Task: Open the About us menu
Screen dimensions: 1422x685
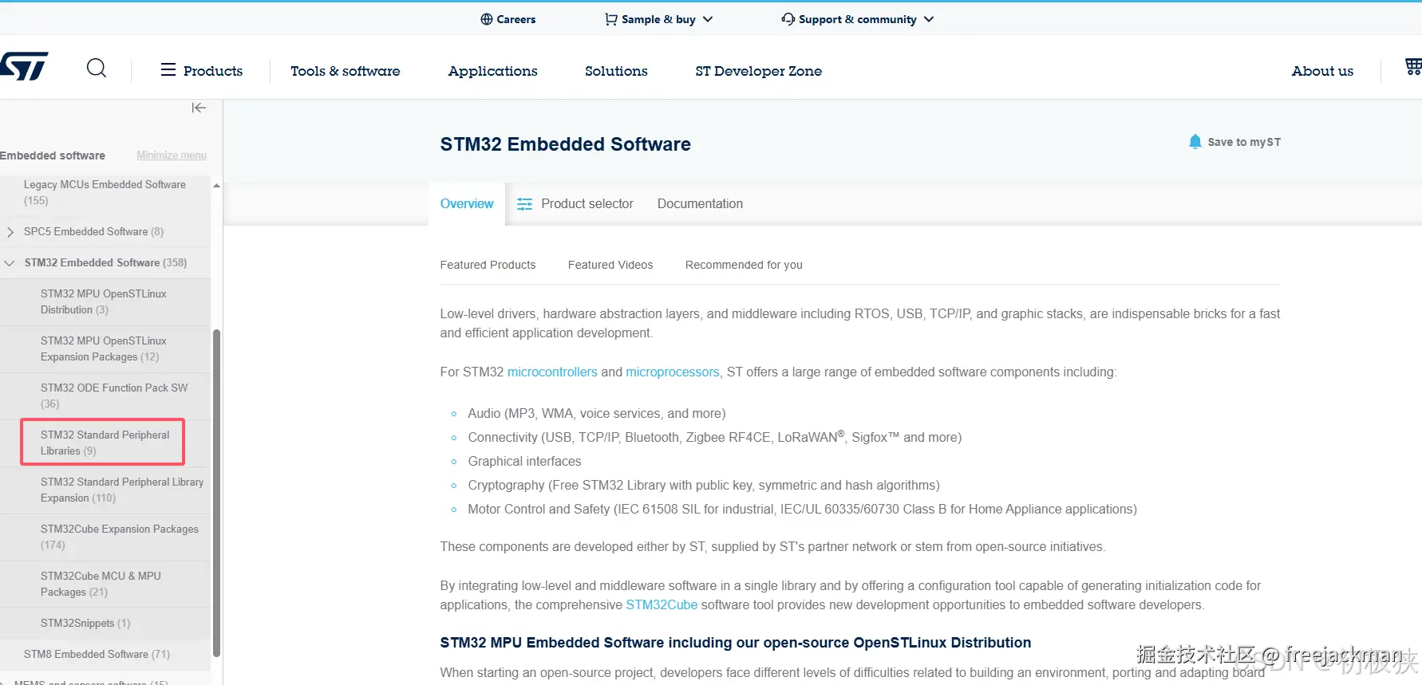Action: 1322,71
